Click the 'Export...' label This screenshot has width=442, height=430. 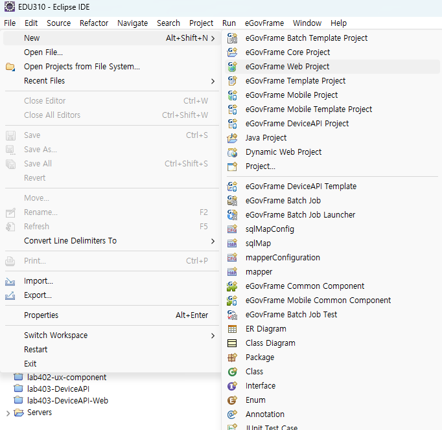[38, 295]
